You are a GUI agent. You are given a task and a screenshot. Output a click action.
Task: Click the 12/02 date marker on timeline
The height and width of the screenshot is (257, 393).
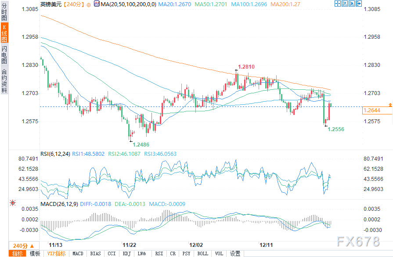pos(196,245)
